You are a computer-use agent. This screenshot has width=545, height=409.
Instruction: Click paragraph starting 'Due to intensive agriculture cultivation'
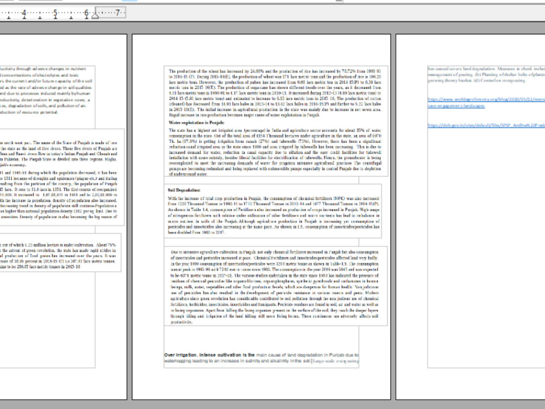pyautogui.click(x=275, y=287)
